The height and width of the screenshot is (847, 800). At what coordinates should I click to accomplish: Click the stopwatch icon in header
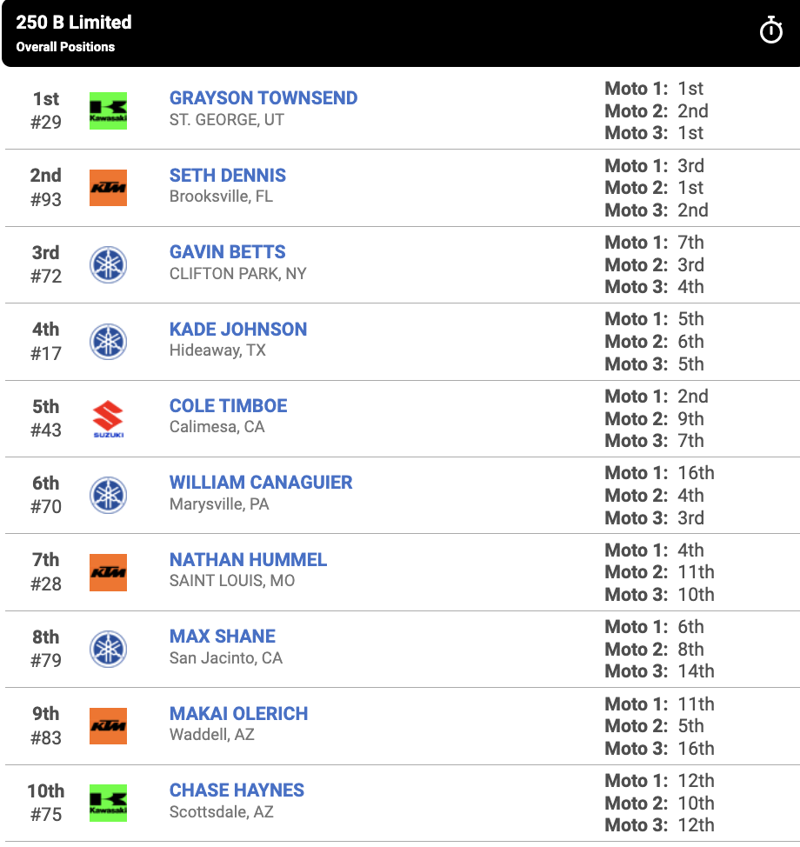tap(770, 31)
